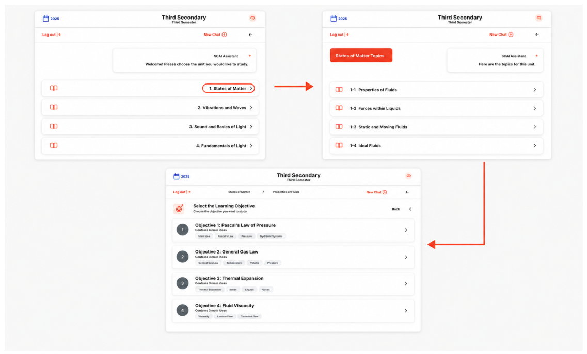Select the Objective 3: Thermal Expansion title
Viewport: 587px width, 354px height.
tap(229, 278)
